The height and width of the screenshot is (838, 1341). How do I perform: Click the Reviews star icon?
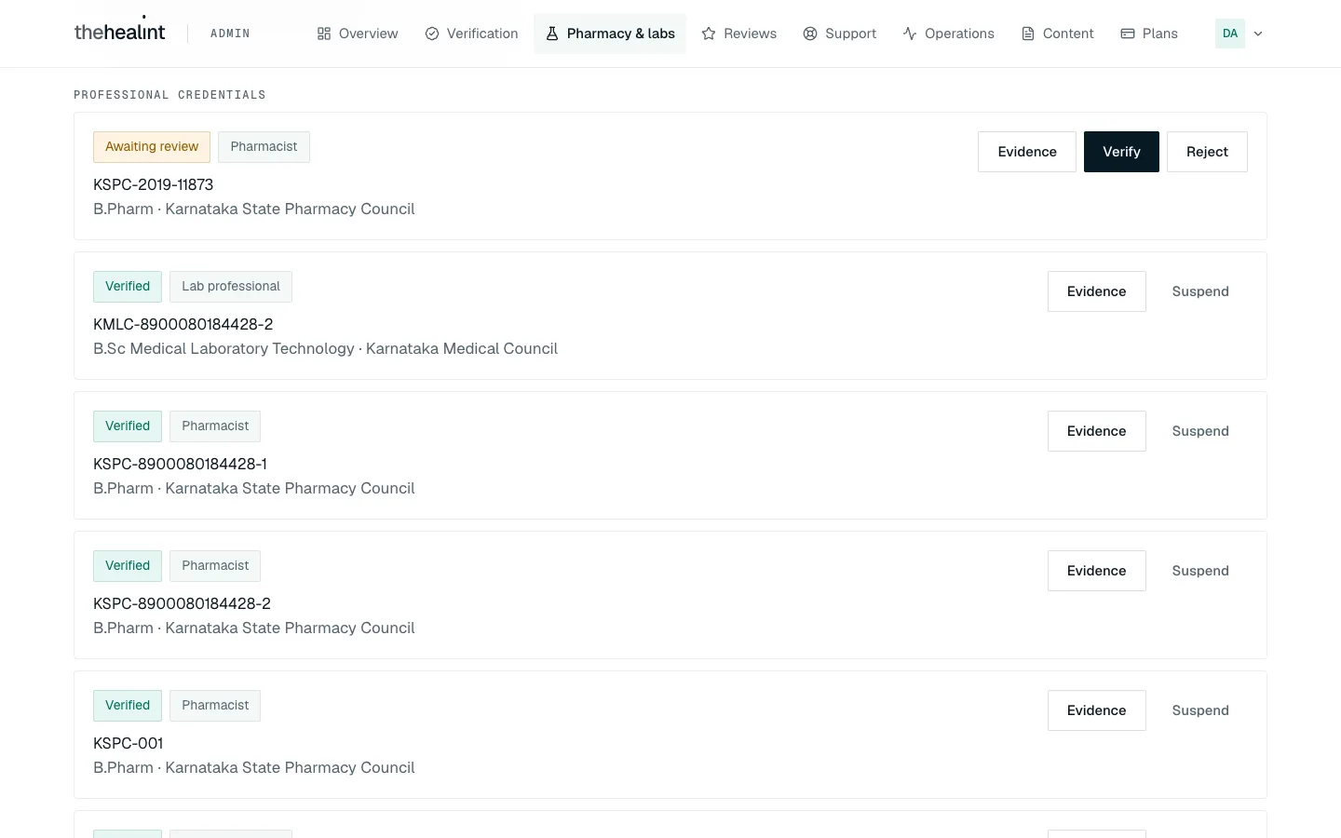click(709, 34)
